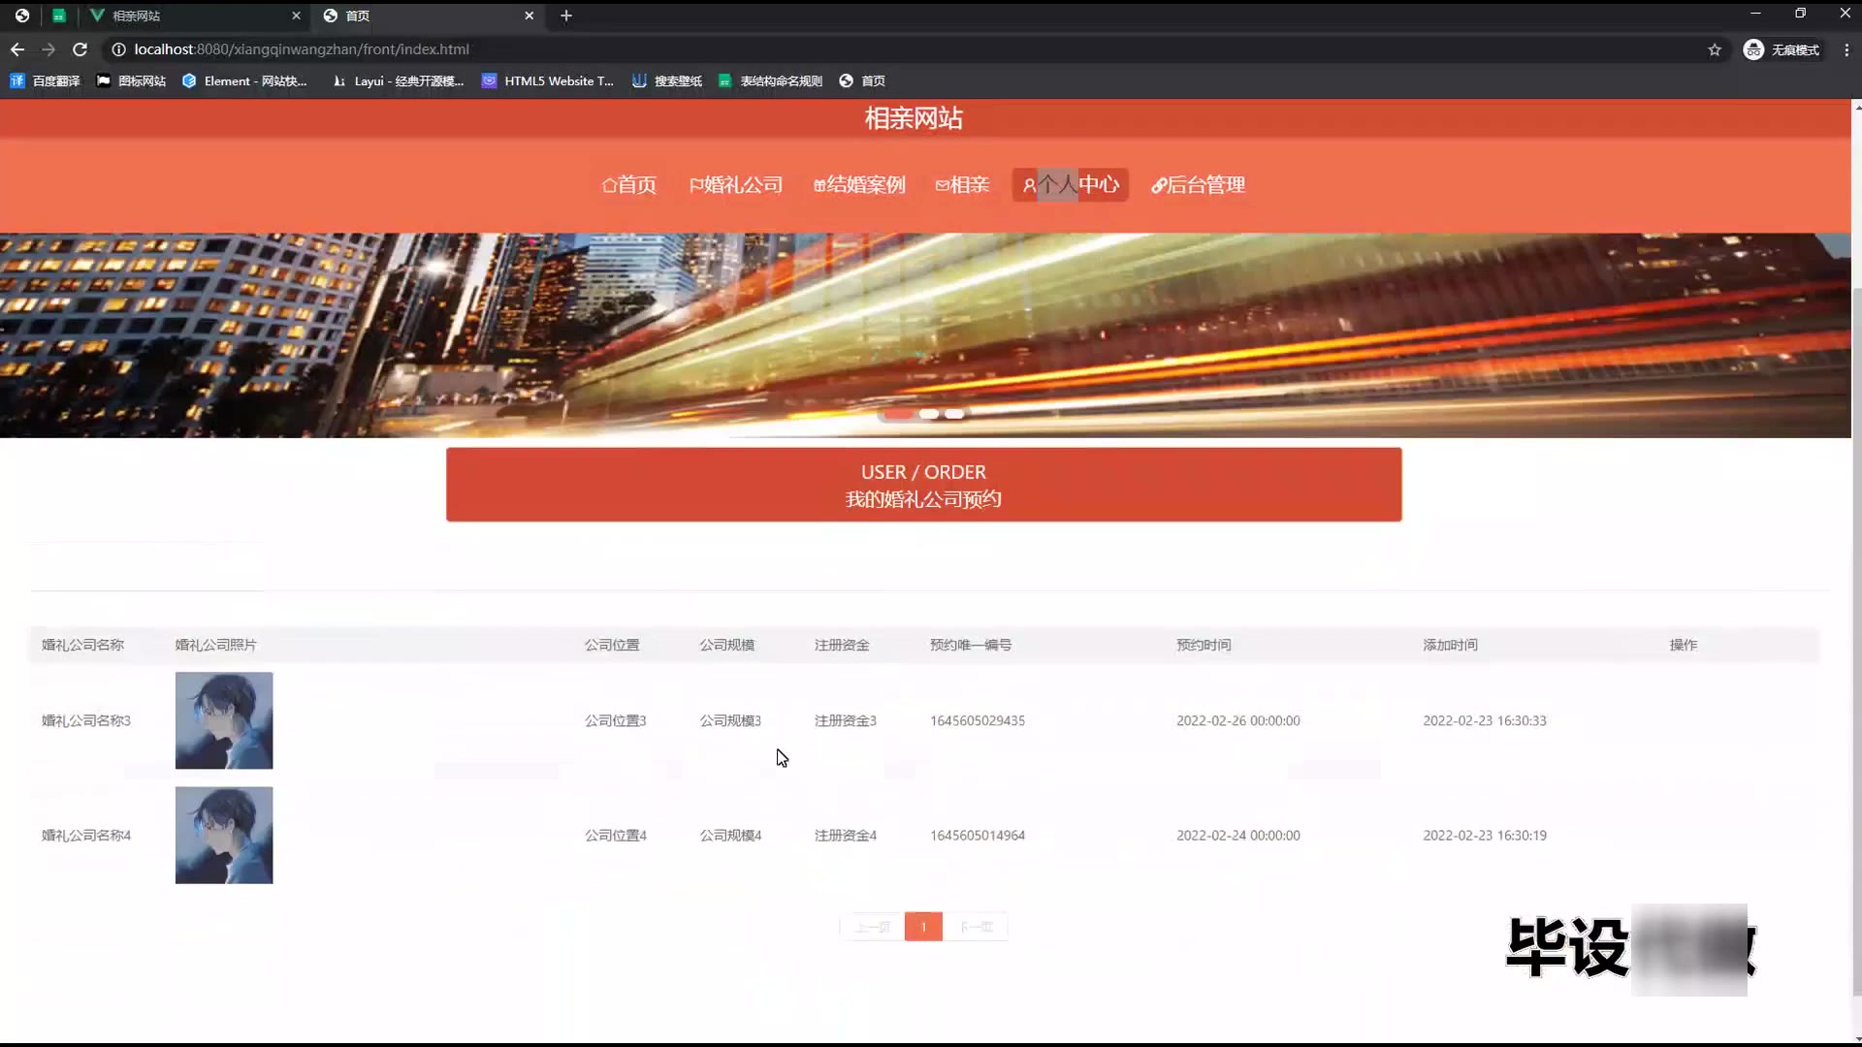Open HTML5 Website bookmark
This screenshot has height=1047, width=1862.
(548, 81)
